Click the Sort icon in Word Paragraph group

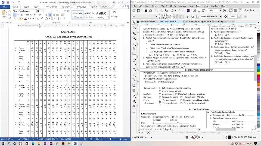pyautogui.click(x=60, y=18)
